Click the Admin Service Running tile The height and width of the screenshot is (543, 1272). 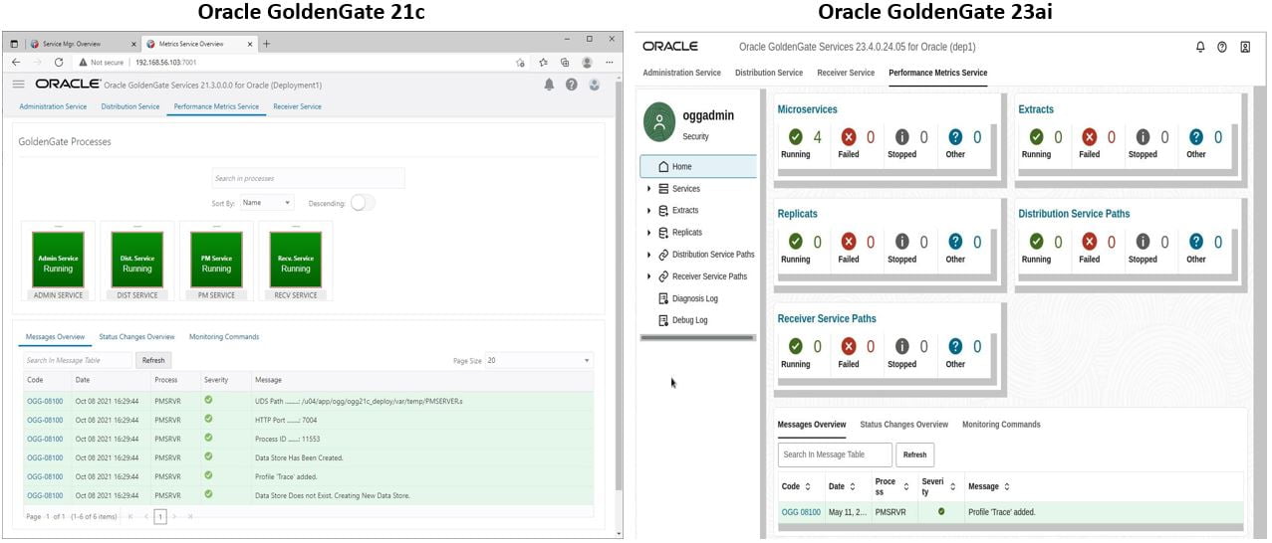[x=58, y=261]
